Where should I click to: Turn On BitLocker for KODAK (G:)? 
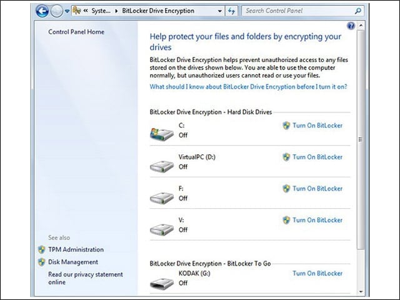point(317,274)
